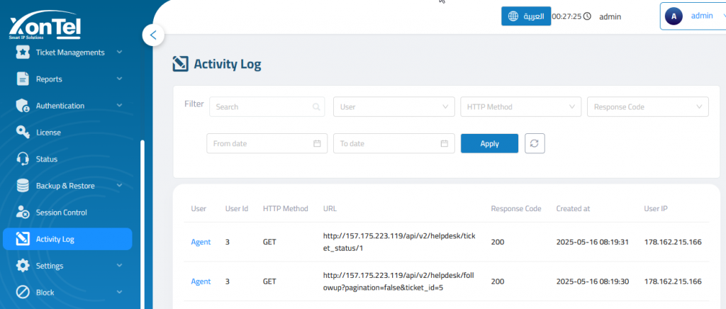Image resolution: width=726 pixels, height=309 pixels.
Task: Click the Reports document icon
Action: 23,79
